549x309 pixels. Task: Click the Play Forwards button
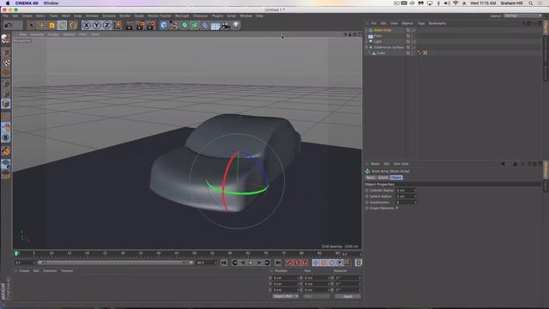(x=250, y=263)
